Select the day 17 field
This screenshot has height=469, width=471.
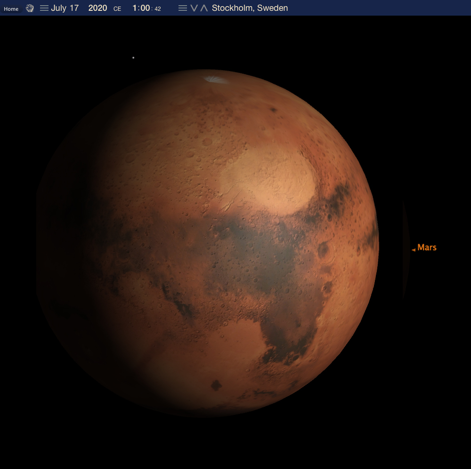click(73, 8)
